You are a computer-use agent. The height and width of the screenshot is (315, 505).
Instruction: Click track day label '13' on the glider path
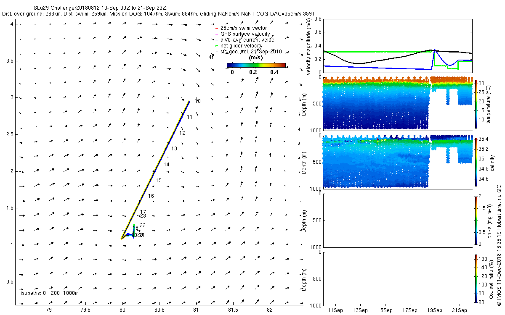174,149
